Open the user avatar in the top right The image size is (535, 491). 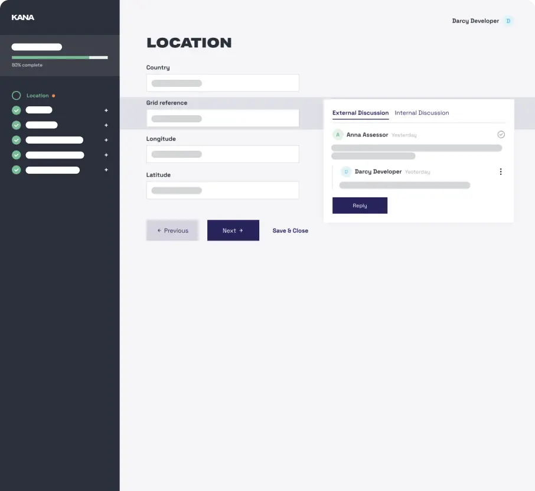[508, 21]
